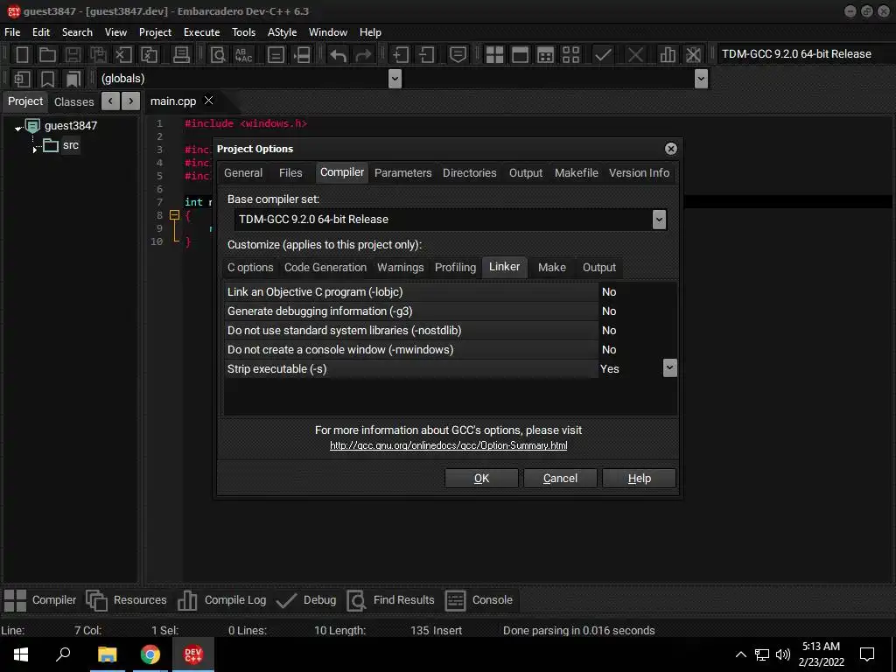The image size is (896, 672).
Task: Click the Insert snippet icon left of bookmarks
Action: tap(22, 79)
